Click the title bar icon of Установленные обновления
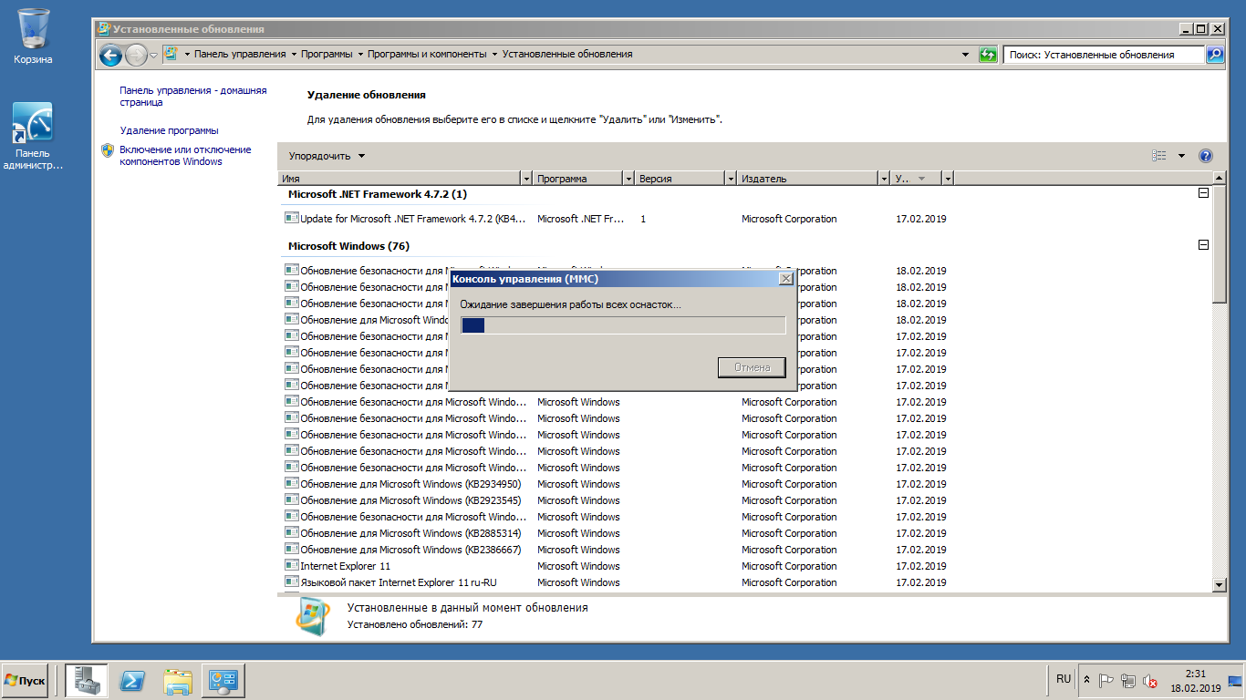1246x700 pixels. click(x=103, y=29)
